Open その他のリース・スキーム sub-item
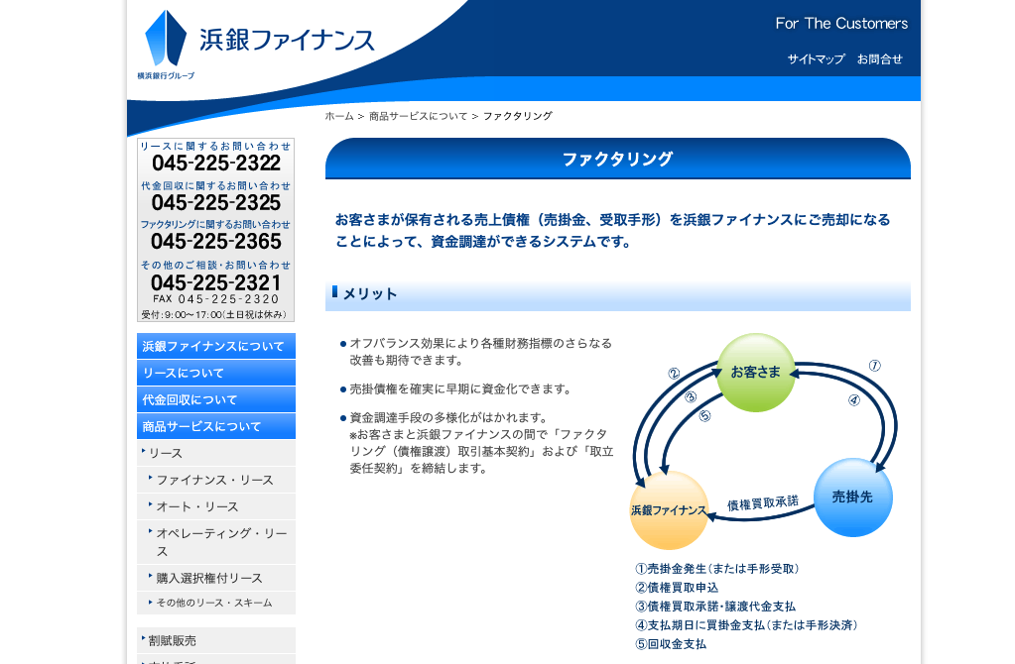Screen dimensions: 1015x664 213,603
